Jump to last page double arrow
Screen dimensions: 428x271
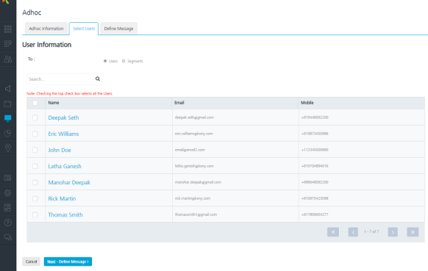click(x=413, y=232)
